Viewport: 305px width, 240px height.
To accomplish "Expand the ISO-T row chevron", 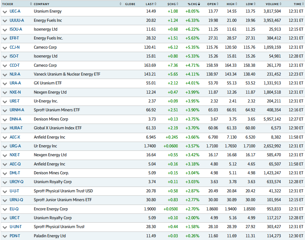I will pyautogui.click(x=5, y=57).
